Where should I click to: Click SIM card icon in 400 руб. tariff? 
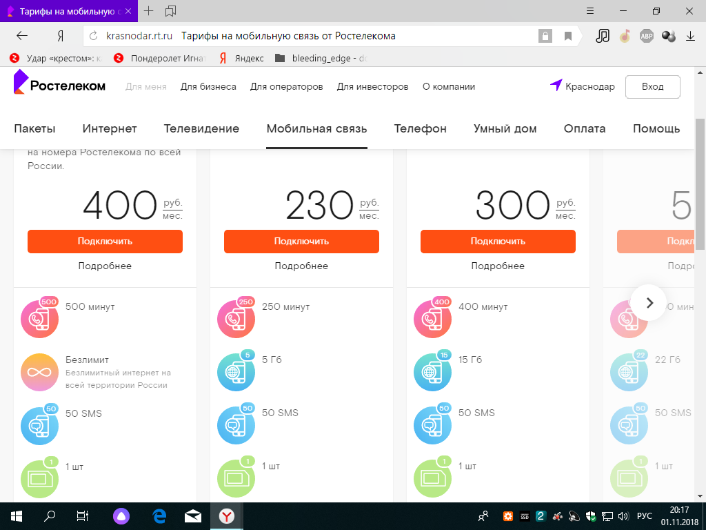point(39,478)
